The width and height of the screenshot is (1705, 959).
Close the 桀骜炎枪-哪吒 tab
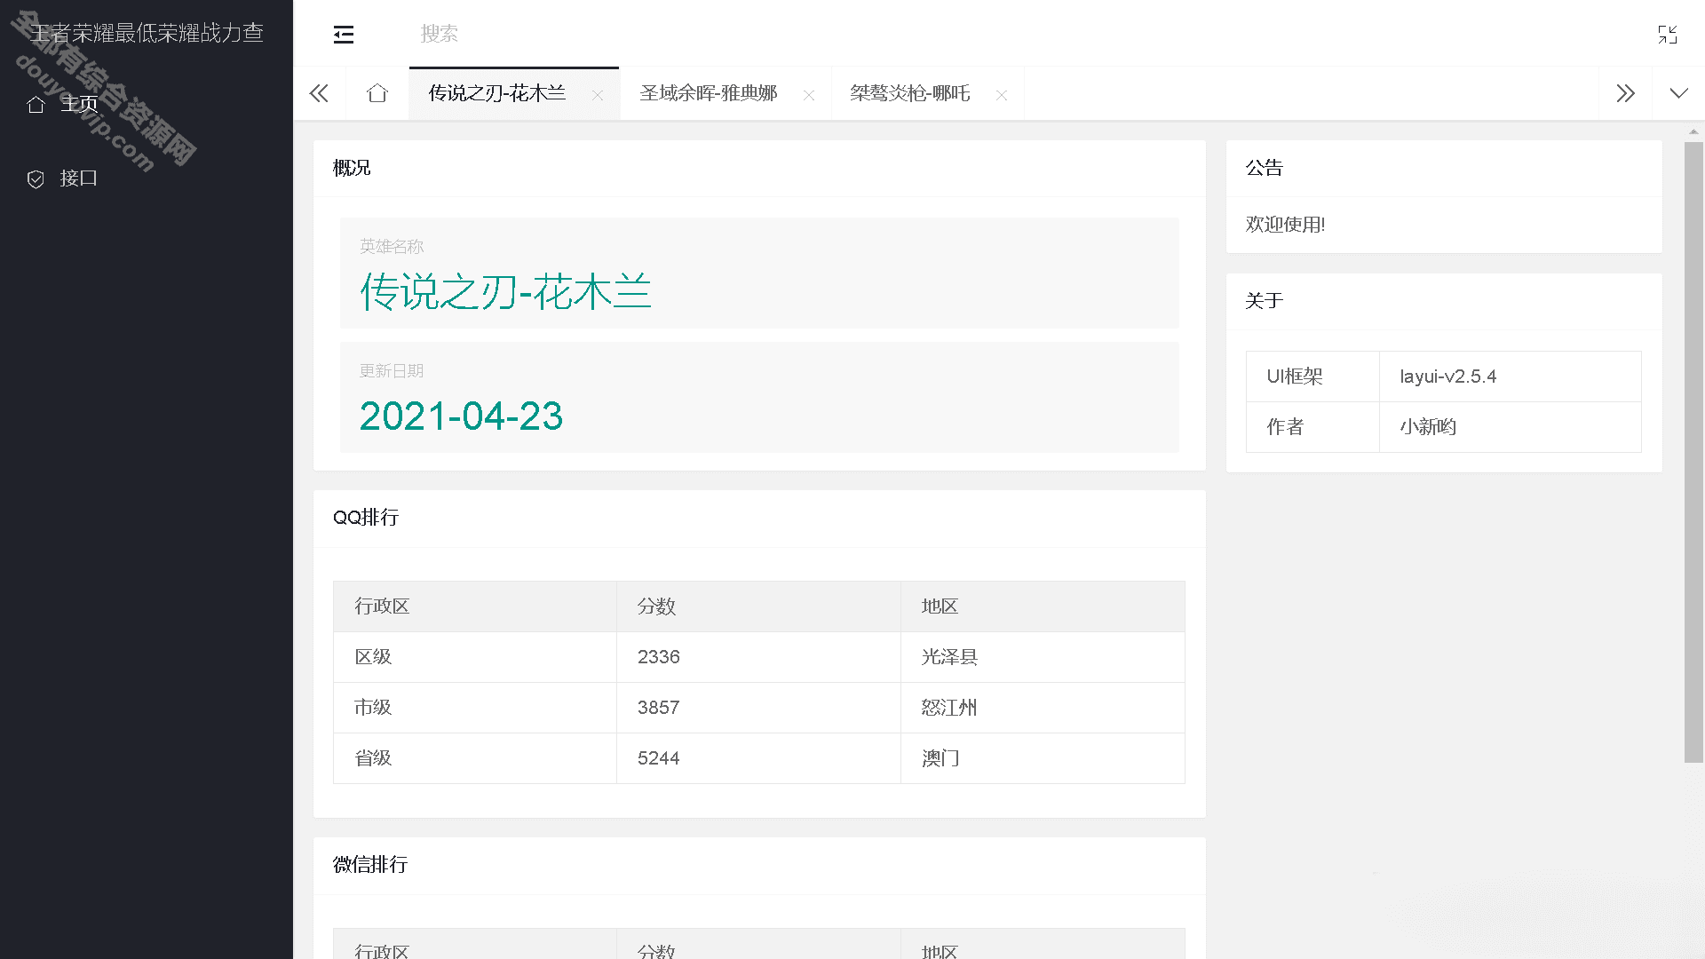tap(1002, 95)
